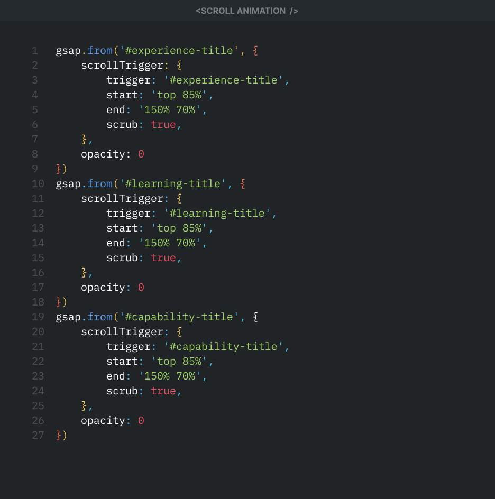The height and width of the screenshot is (499, 495).
Task: Click '#experience-title' string on line 1
Action: (179, 51)
